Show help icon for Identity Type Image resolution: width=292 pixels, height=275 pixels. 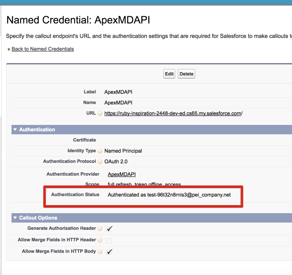pyautogui.click(x=100, y=151)
